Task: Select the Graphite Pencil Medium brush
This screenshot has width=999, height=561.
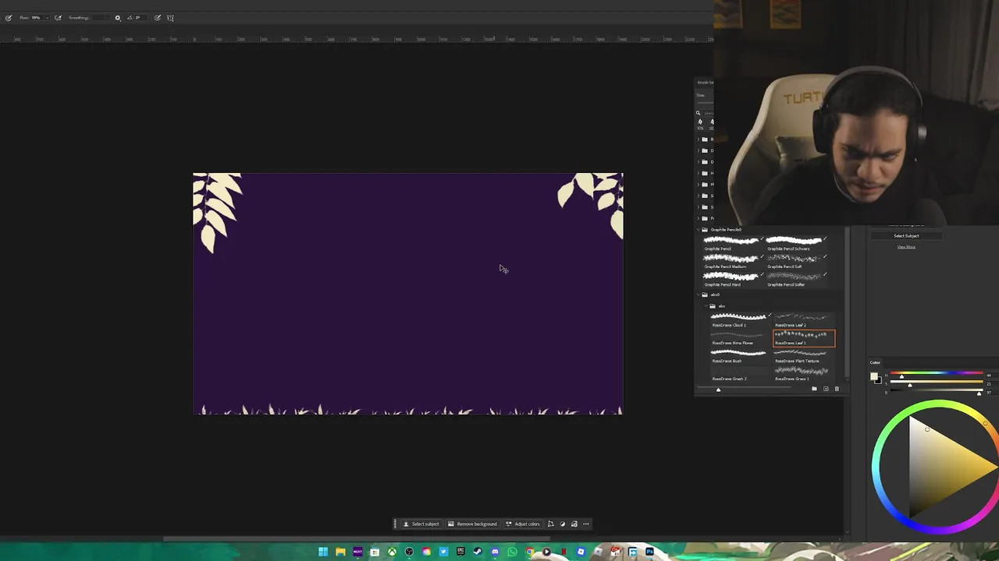Action: [731, 261]
